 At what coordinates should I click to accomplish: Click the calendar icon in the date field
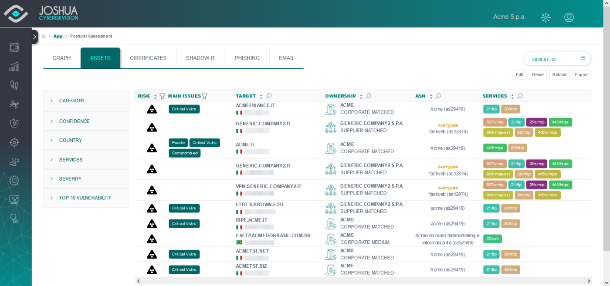(x=583, y=58)
